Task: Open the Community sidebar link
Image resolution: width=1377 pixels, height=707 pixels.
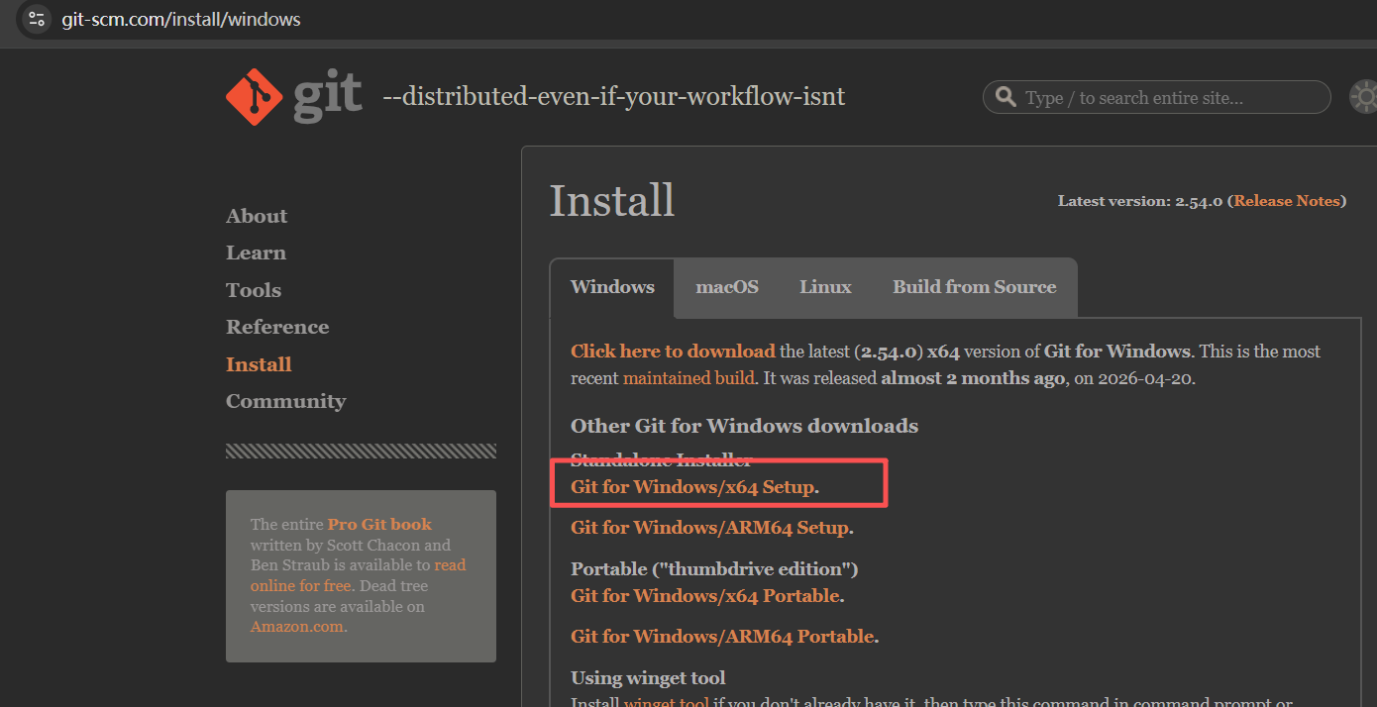Action: click(285, 401)
